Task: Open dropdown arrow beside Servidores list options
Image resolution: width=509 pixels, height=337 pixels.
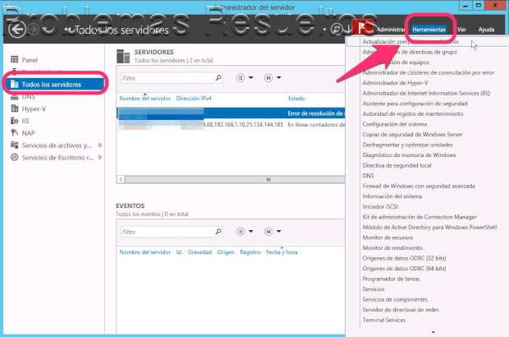Action: [250, 77]
